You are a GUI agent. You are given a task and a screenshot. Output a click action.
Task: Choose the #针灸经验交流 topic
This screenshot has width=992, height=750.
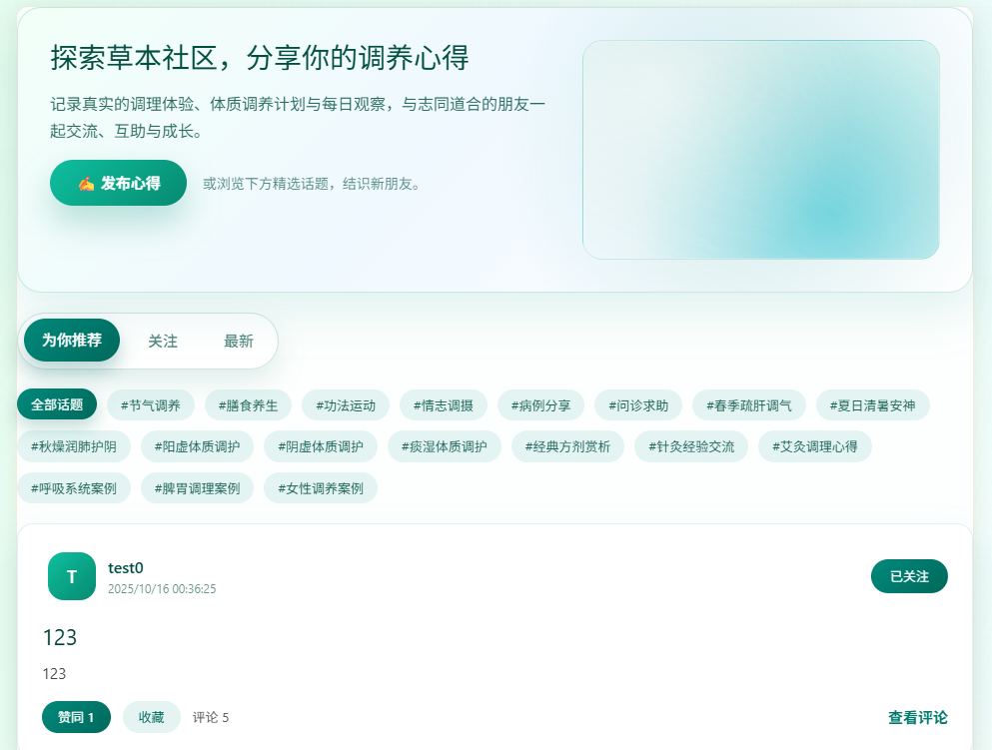691,446
